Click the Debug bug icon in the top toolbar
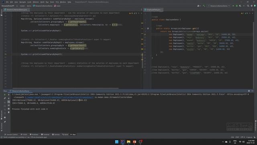 [x=237, y=6]
